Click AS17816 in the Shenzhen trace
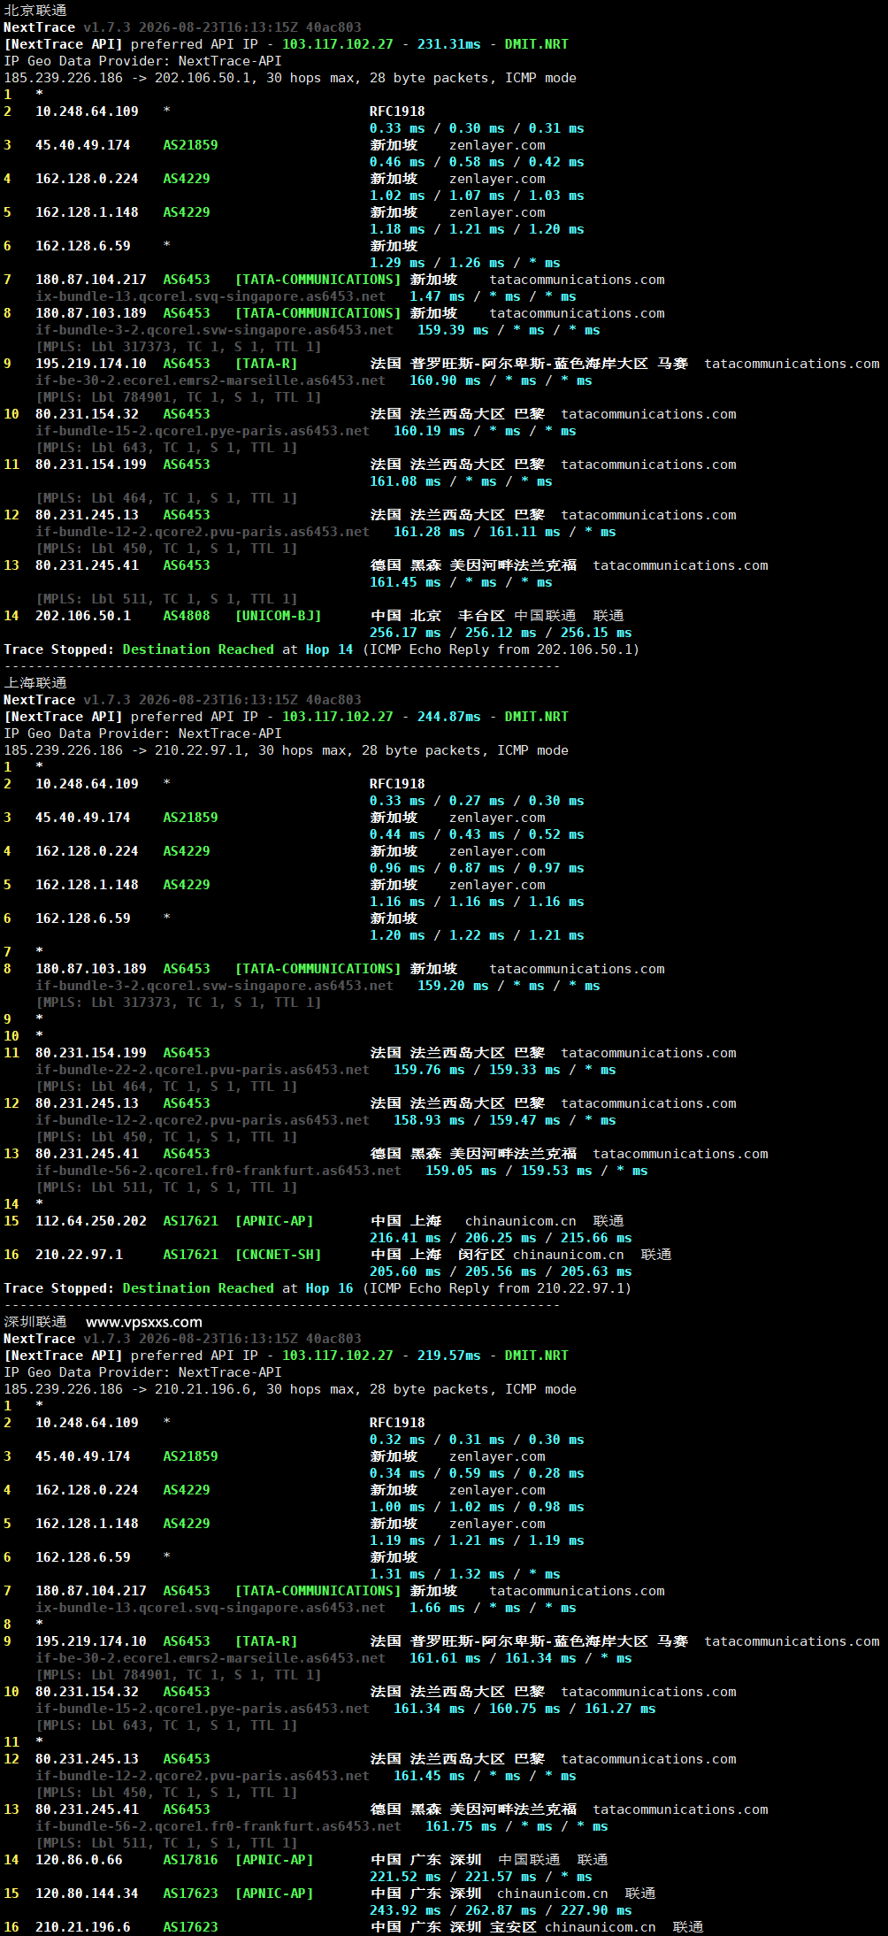Viewport: 888px width, 1936px height. pyautogui.click(x=190, y=1860)
